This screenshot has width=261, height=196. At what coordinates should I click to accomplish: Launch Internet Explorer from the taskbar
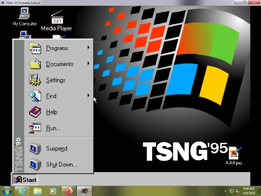(x=22, y=191)
